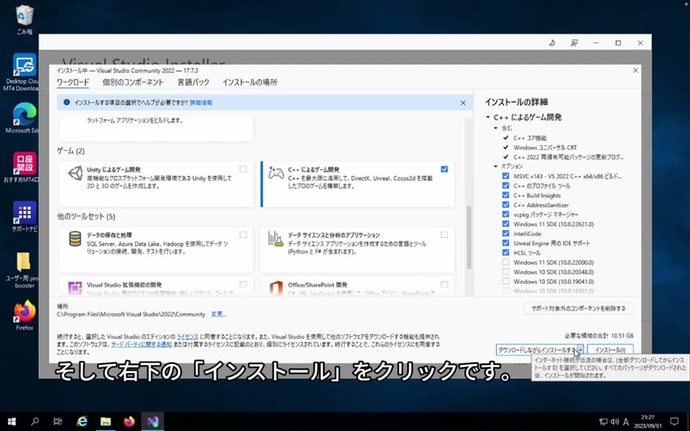Image resolution: width=690 pixels, height=431 pixels.
Task: Open taskbar search magnifier
Action: (35, 422)
